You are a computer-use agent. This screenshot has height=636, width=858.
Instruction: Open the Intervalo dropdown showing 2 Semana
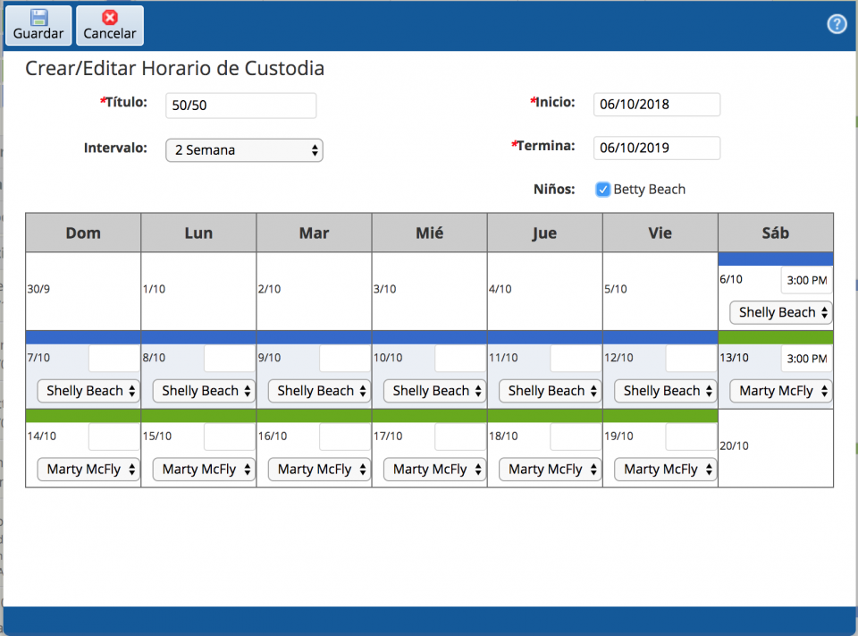click(x=244, y=150)
